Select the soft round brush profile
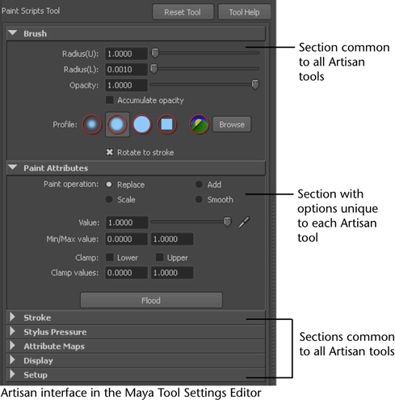395x400 pixels. coord(117,125)
